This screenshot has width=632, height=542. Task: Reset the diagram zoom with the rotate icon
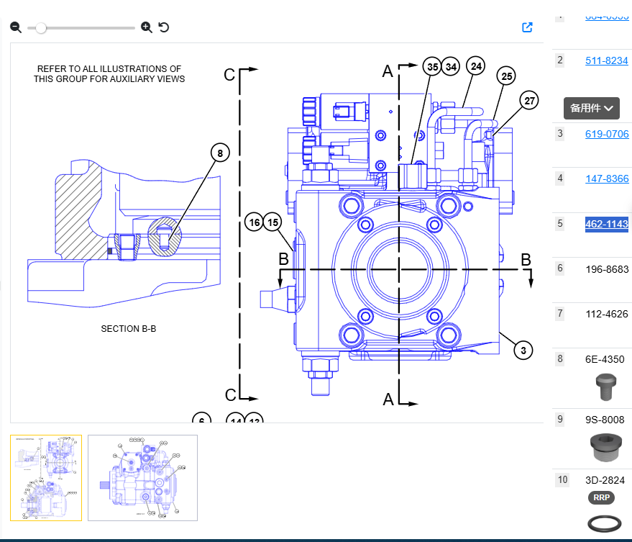click(x=164, y=27)
